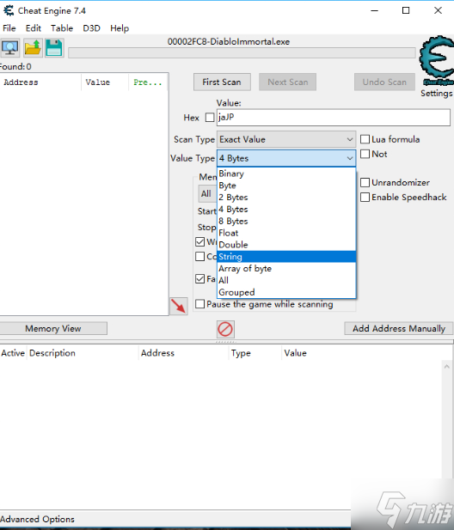Select String value type
Screen dimensions: 454x530
click(x=286, y=257)
